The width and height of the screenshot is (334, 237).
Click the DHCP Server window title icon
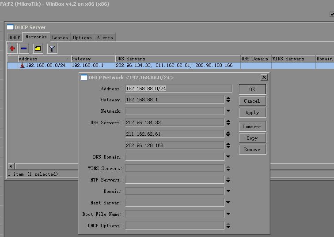tap(10, 27)
